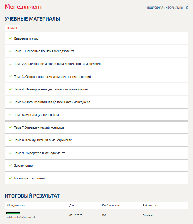
Task: Click the Менеджмент course title
Action: [x=24, y=7]
